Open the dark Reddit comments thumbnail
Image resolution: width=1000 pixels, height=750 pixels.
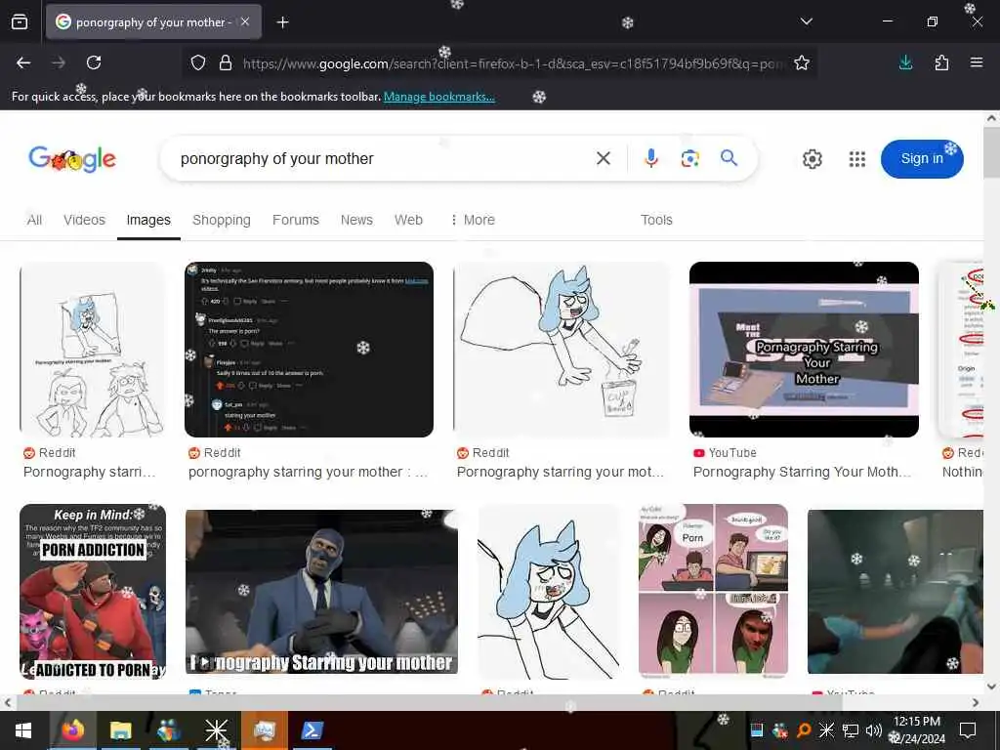click(309, 350)
